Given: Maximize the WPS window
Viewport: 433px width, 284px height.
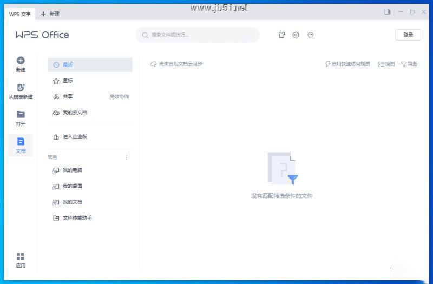Looking at the screenshot, I should point(412,12).
